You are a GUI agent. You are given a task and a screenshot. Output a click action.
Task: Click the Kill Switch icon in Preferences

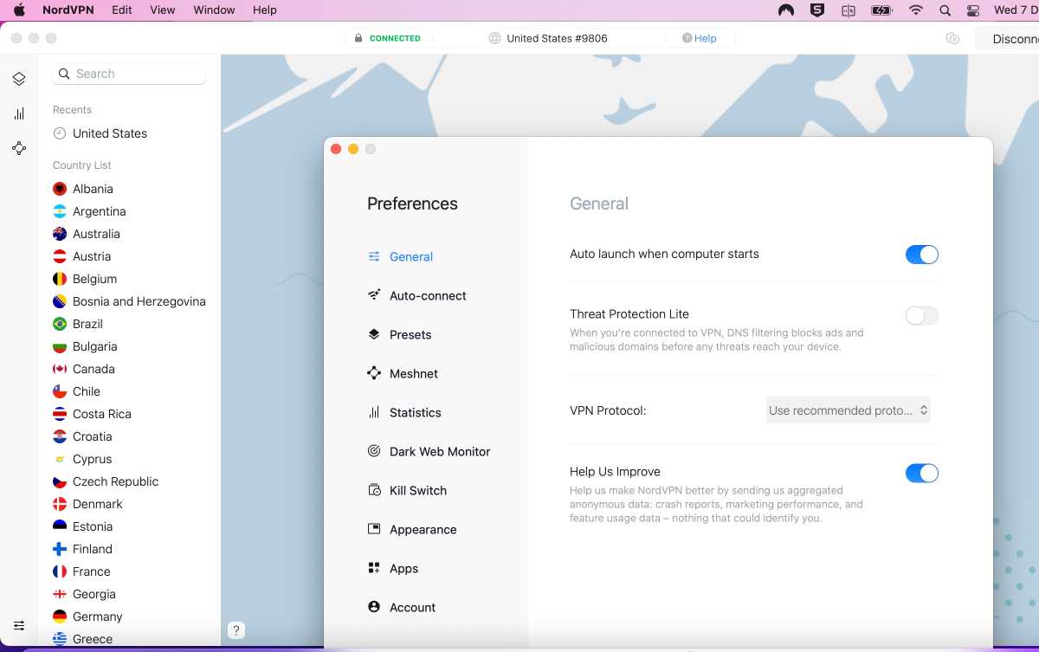374,490
